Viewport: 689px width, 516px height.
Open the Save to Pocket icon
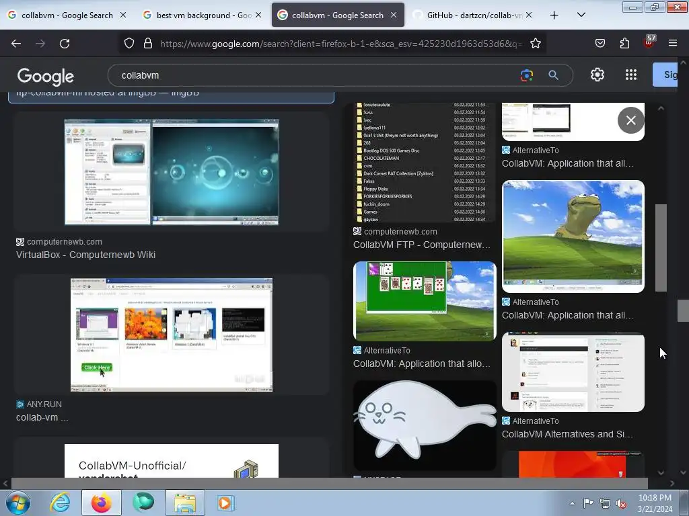tap(600, 44)
